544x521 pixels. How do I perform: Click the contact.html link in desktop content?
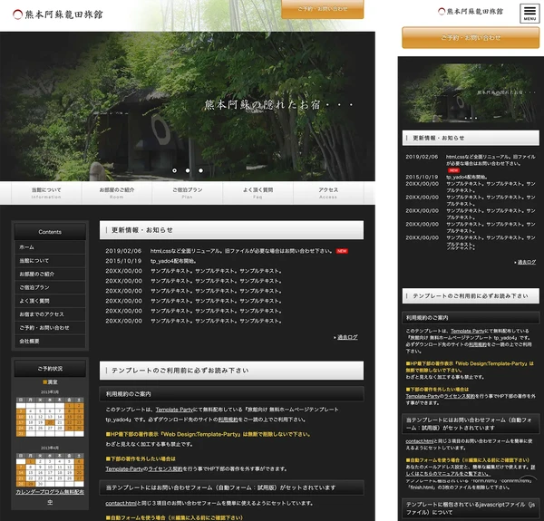[x=121, y=502]
